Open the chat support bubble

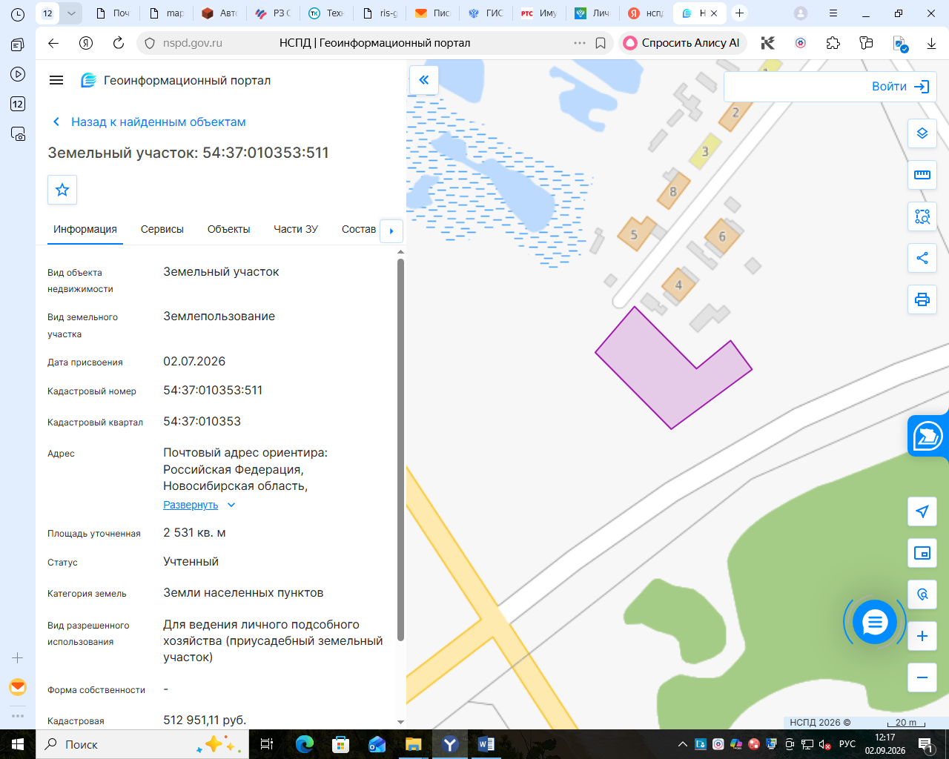click(x=875, y=622)
